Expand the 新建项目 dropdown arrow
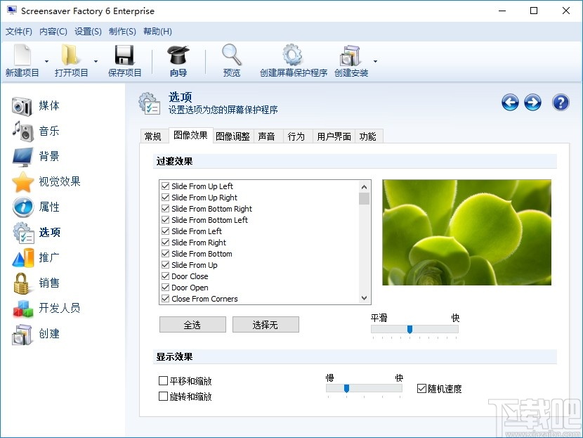Screen dimensions: 583x438 pos(46,61)
